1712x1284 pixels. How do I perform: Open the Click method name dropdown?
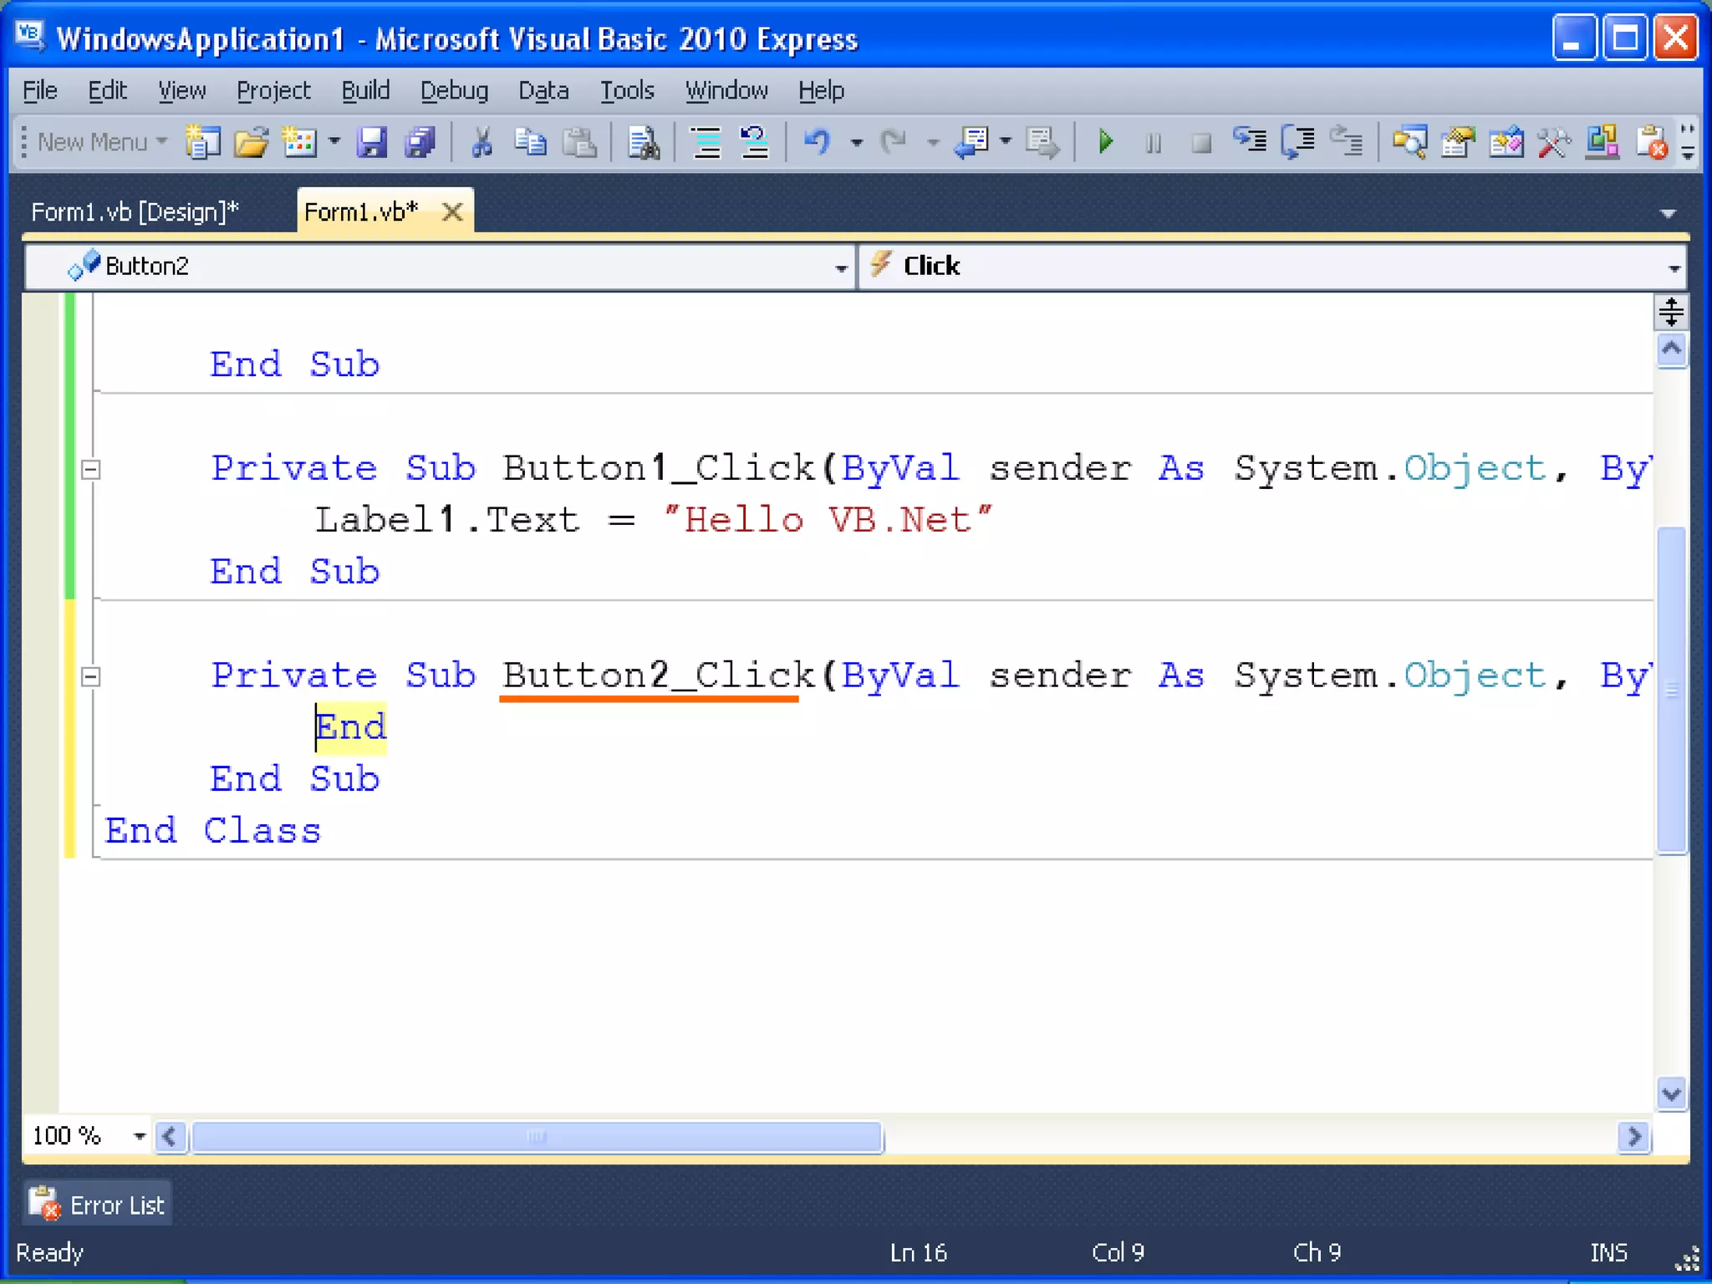point(1674,267)
